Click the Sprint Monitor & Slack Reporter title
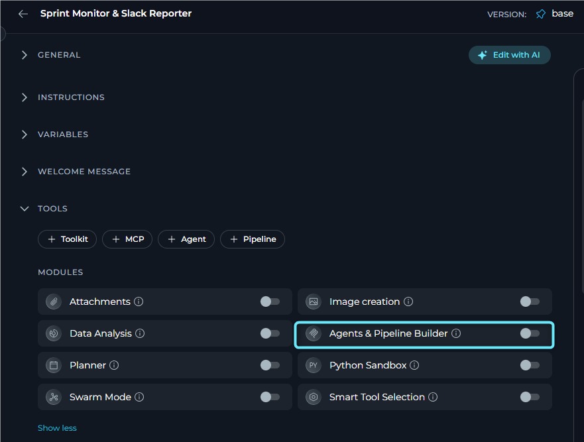This screenshot has width=584, height=442. (116, 13)
